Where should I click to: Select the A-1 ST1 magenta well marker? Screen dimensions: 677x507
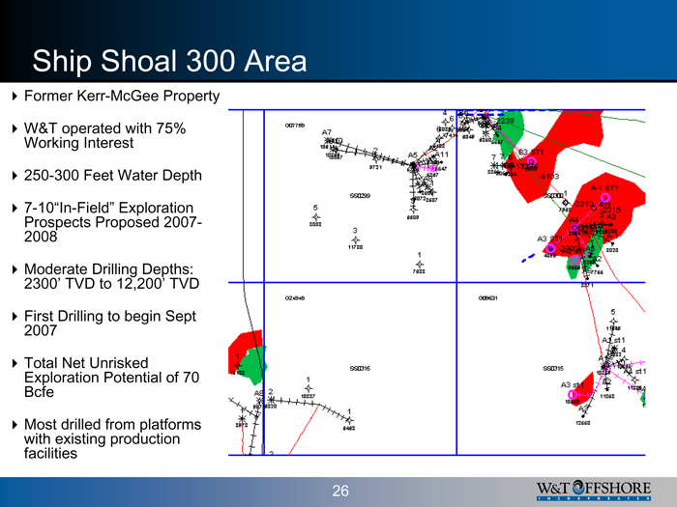coord(605,198)
